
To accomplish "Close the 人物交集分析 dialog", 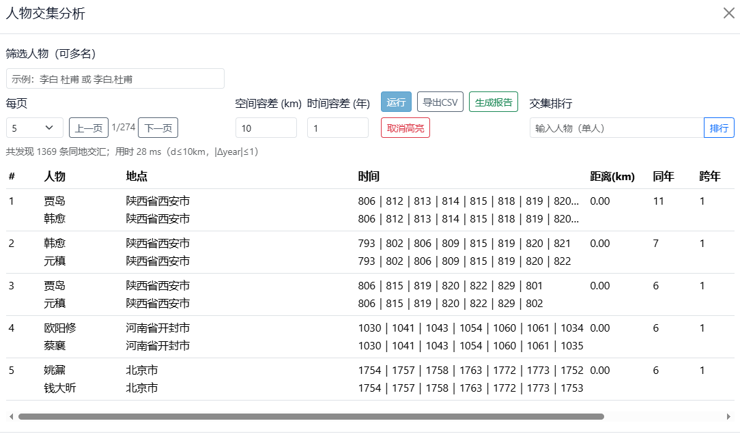I will click(728, 13).
